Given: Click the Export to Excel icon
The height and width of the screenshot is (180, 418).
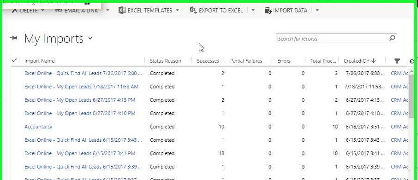Looking at the screenshot, I should pyautogui.click(x=193, y=11).
